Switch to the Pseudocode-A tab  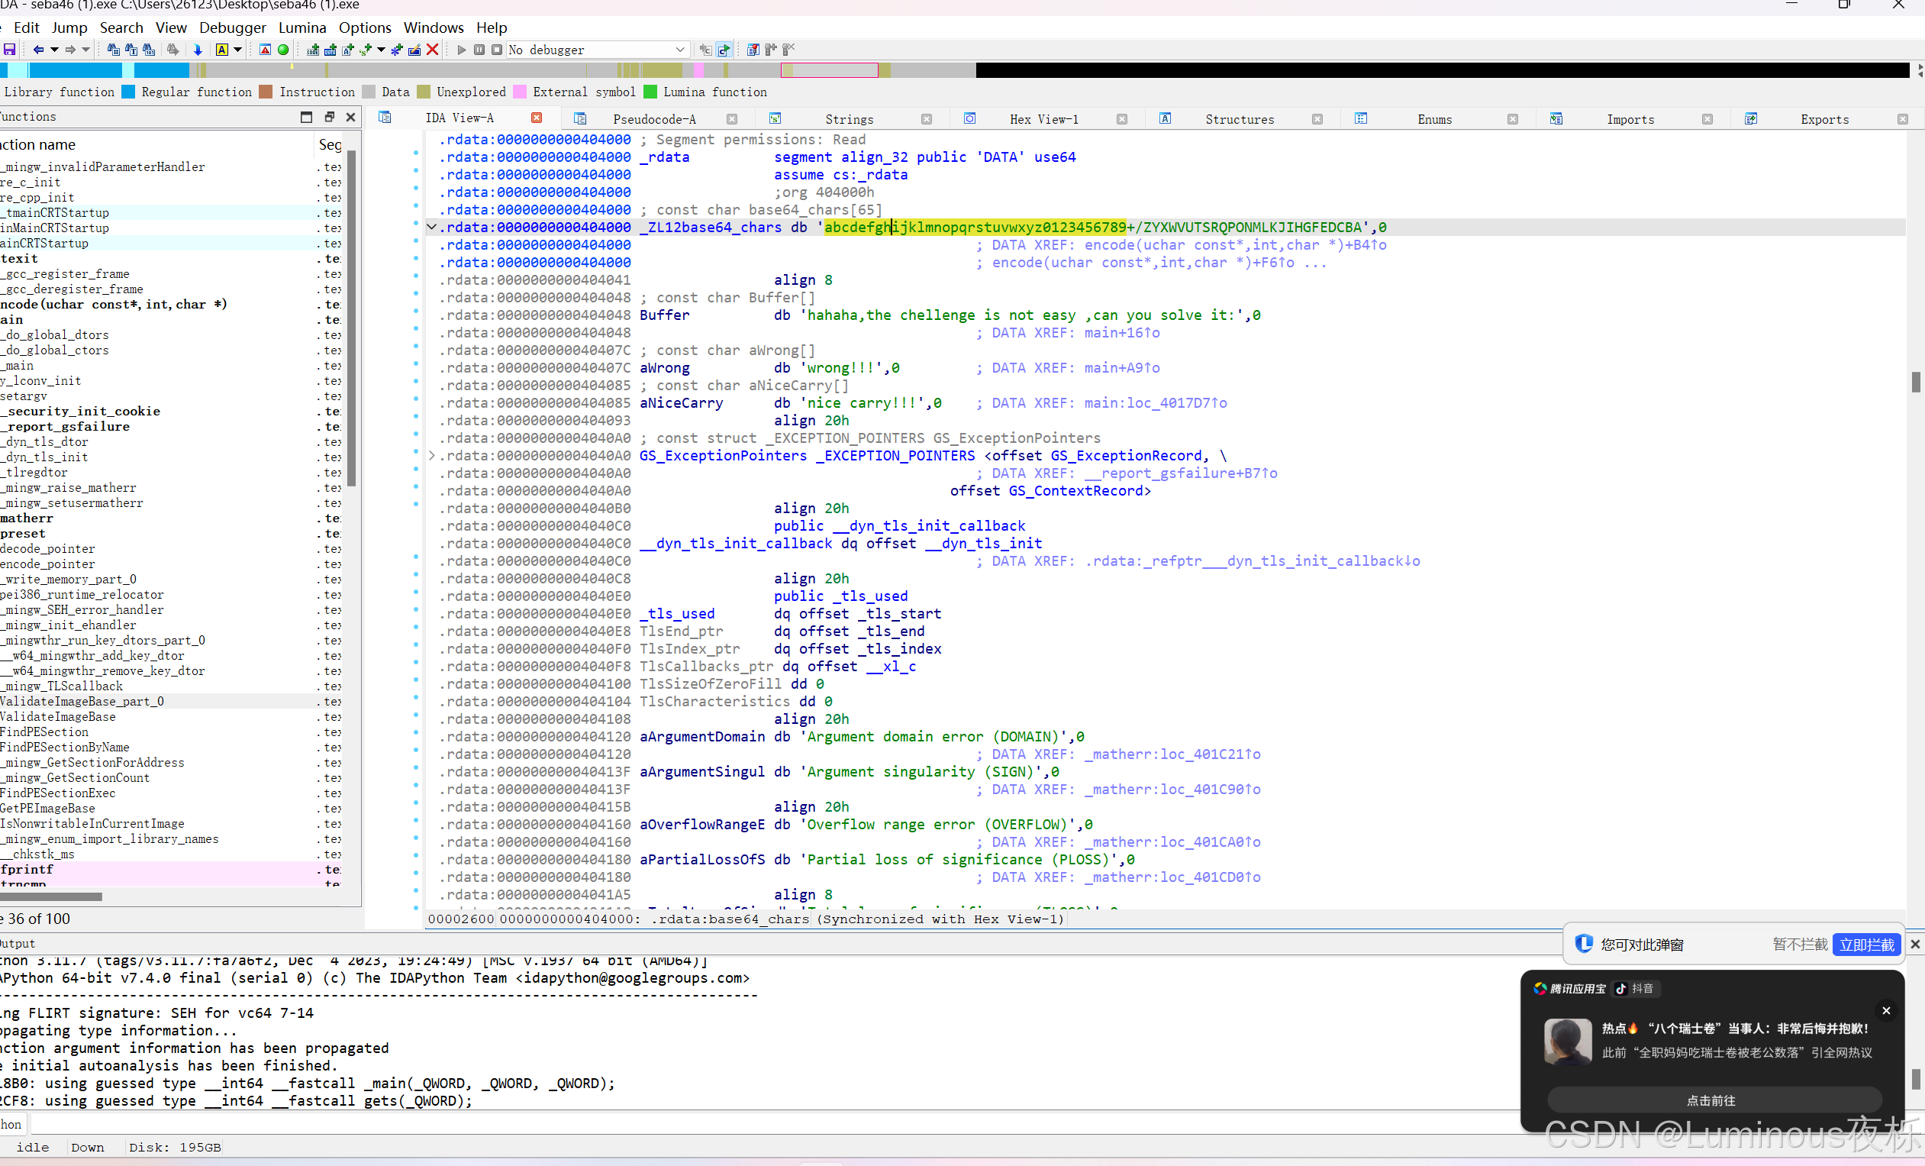pyautogui.click(x=653, y=119)
